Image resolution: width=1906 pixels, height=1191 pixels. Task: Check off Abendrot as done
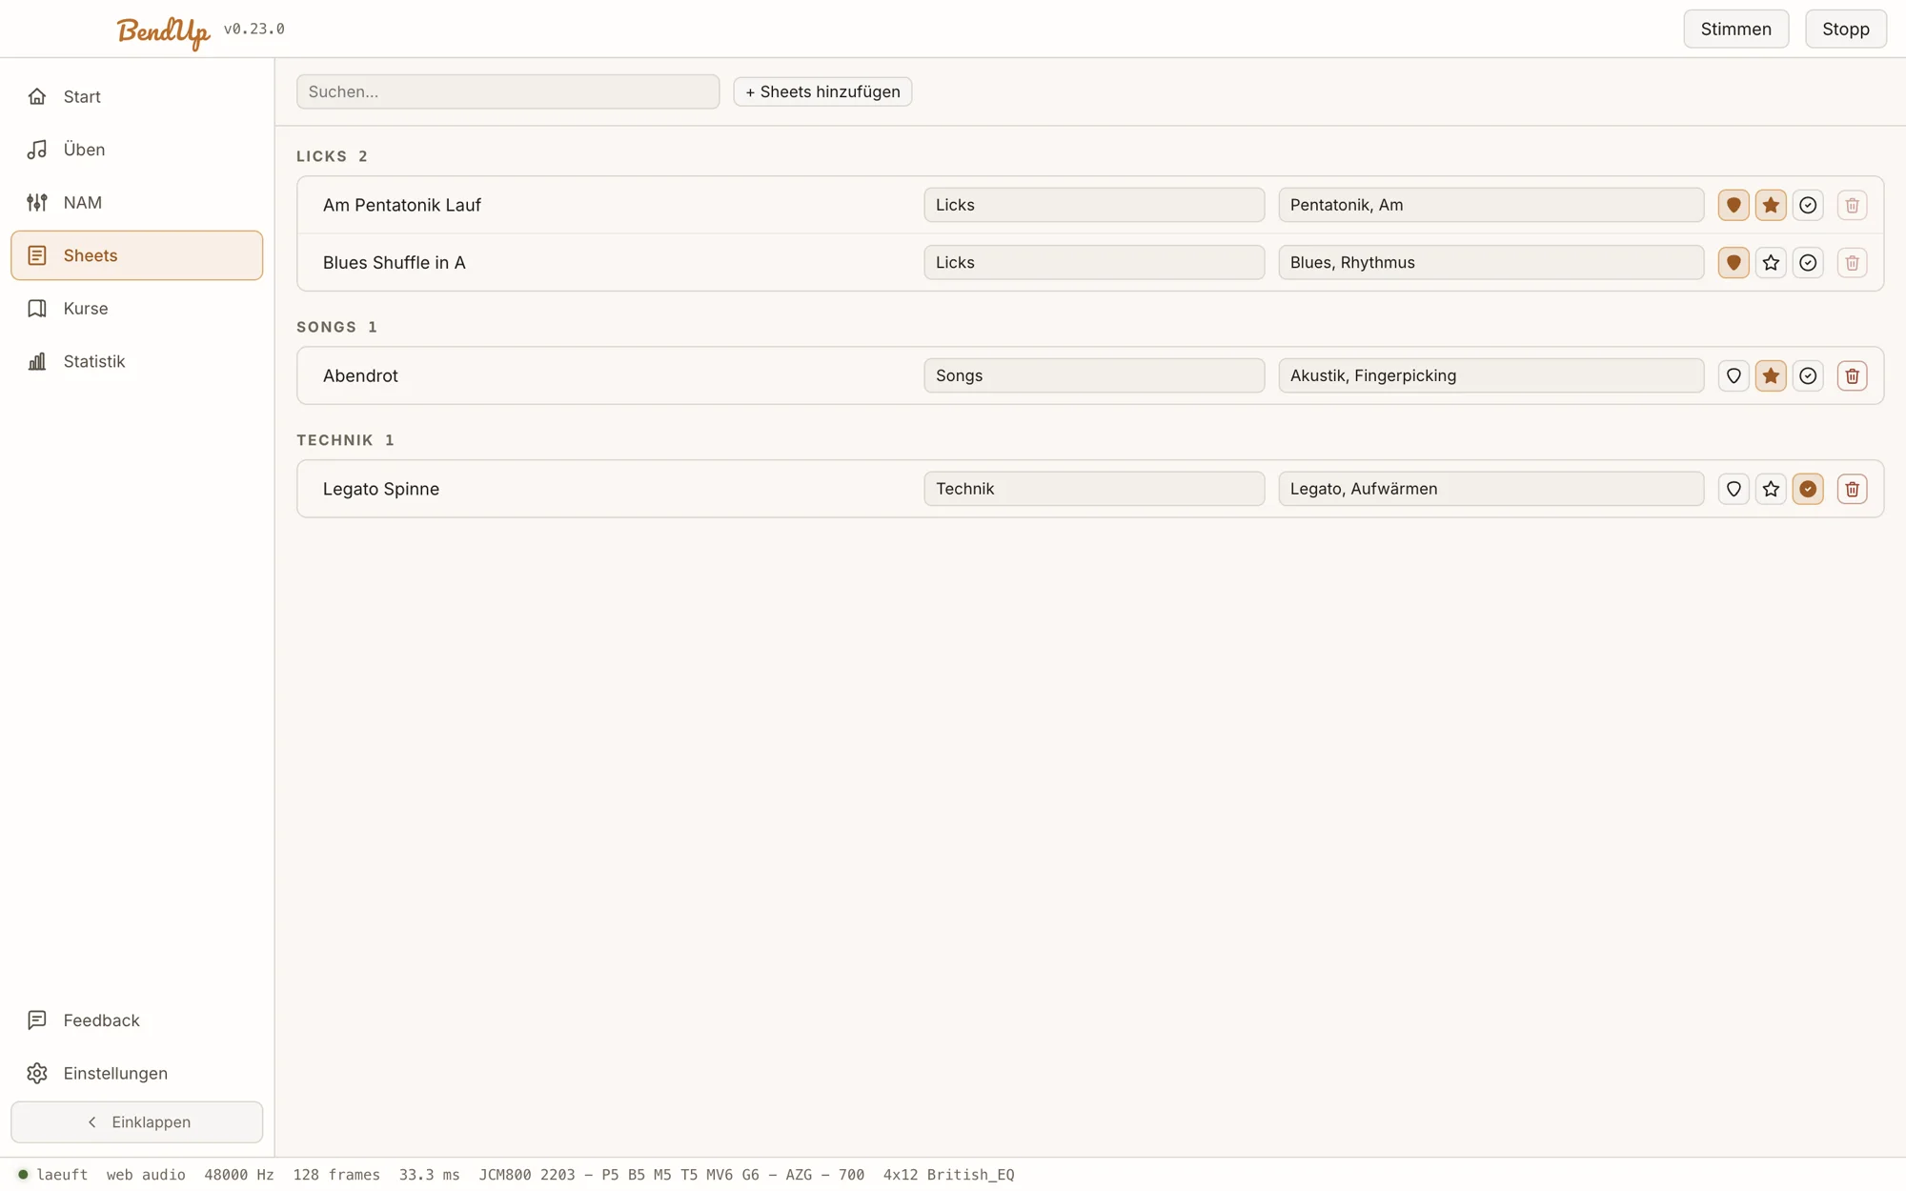1808,375
